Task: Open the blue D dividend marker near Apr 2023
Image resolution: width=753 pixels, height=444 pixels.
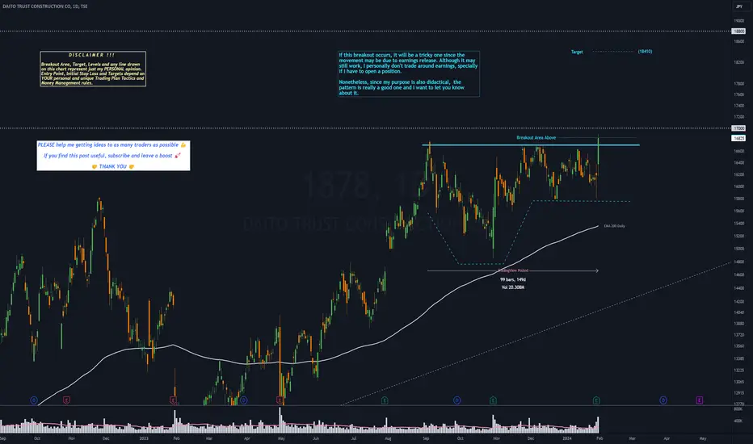Action: 244,400
